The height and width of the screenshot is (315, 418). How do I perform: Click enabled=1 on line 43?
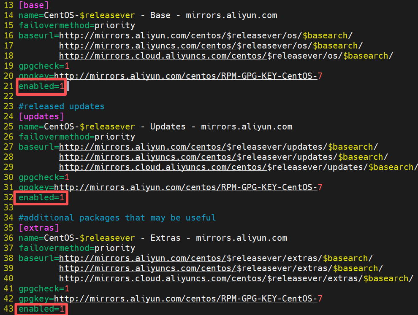coord(41,309)
